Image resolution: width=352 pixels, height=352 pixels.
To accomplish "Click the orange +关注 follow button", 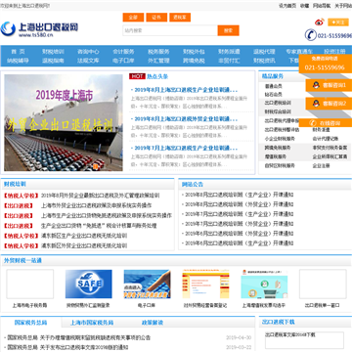I will pos(338,22).
